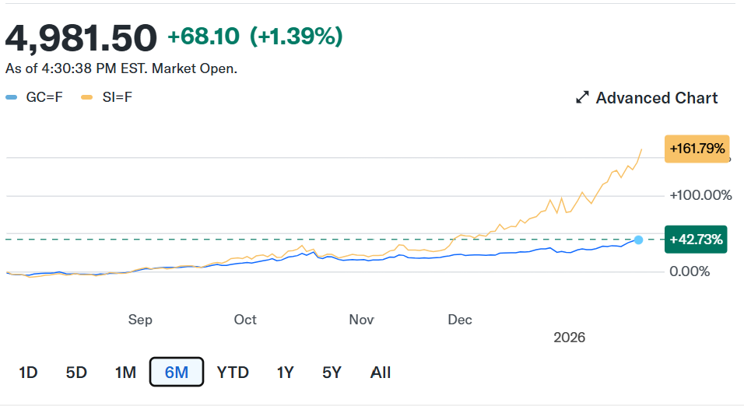Show All time price history
Viewport: 744px width, 406px height.
381,373
